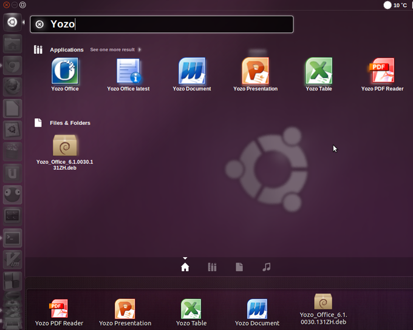Open Yozo Presentation in bottom panel
This screenshot has width=413, height=330.
click(125, 312)
